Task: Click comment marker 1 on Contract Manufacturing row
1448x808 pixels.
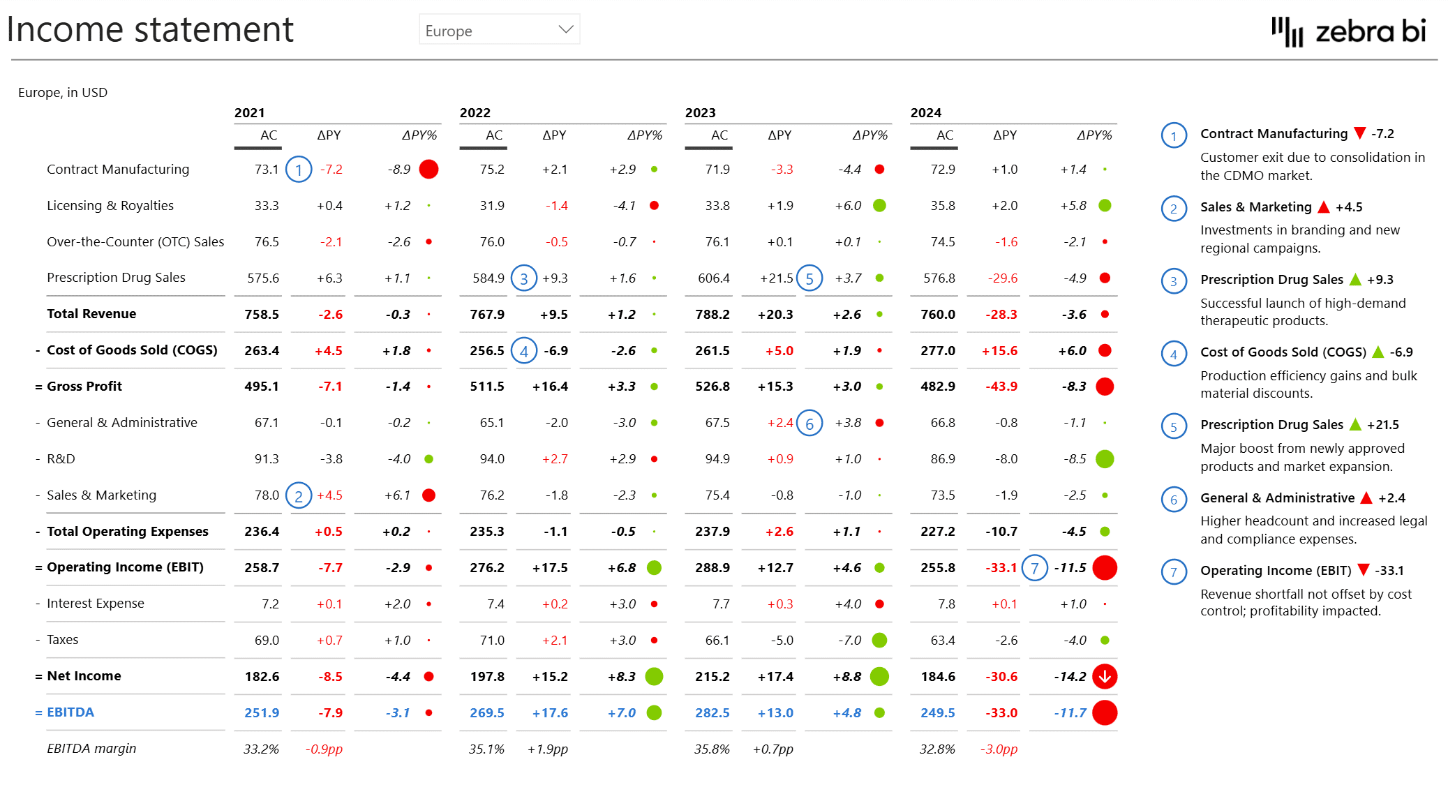Action: coord(299,169)
